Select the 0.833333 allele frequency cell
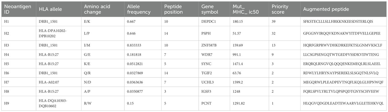The image size is (388, 112). (136, 45)
